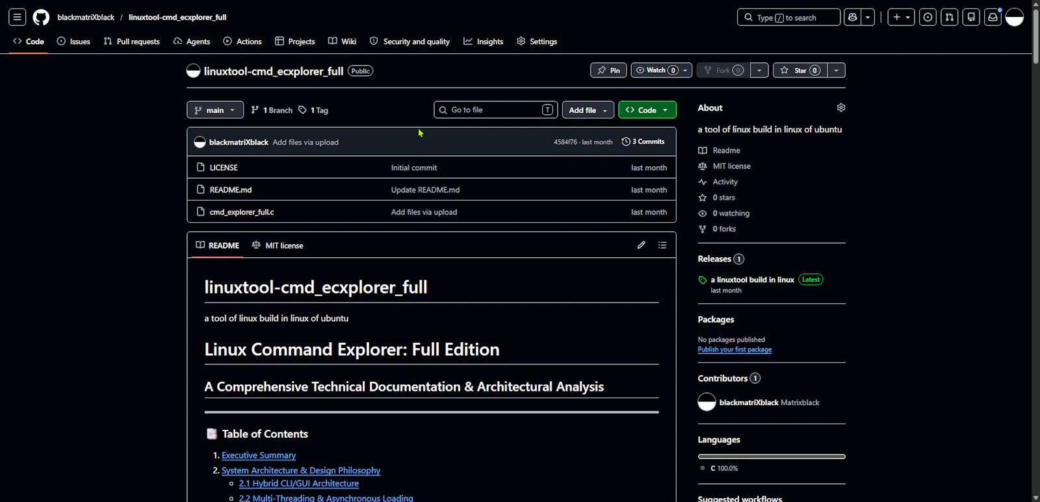Open the Add file dropdown

click(x=588, y=110)
